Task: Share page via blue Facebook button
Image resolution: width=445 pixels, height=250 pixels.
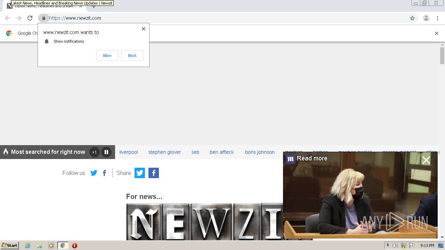Action: 154,173
